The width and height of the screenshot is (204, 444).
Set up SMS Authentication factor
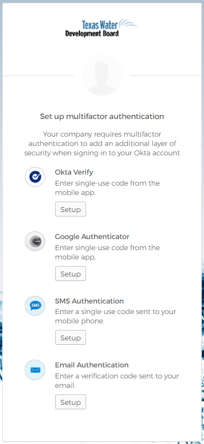tap(71, 338)
